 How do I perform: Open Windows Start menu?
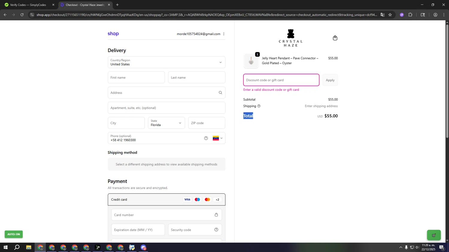click(5, 247)
